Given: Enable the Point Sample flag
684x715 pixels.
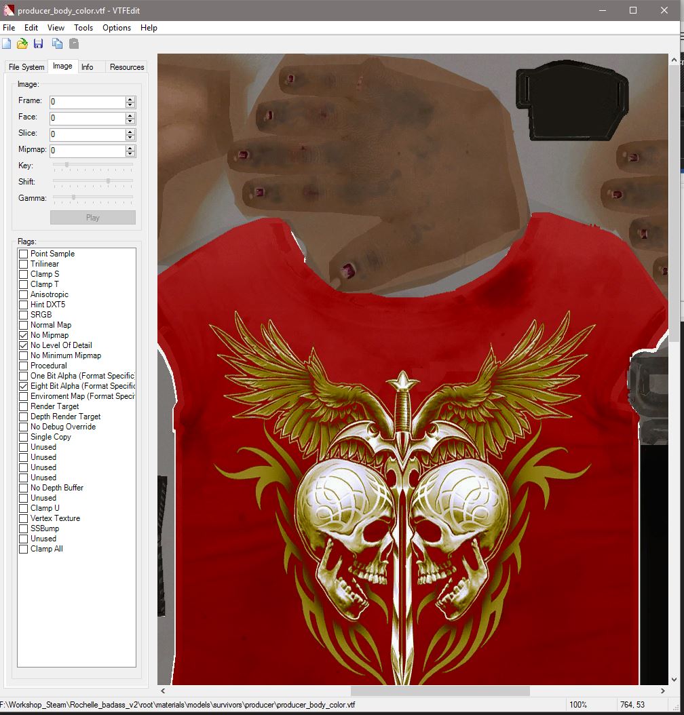Looking at the screenshot, I should 23,254.
